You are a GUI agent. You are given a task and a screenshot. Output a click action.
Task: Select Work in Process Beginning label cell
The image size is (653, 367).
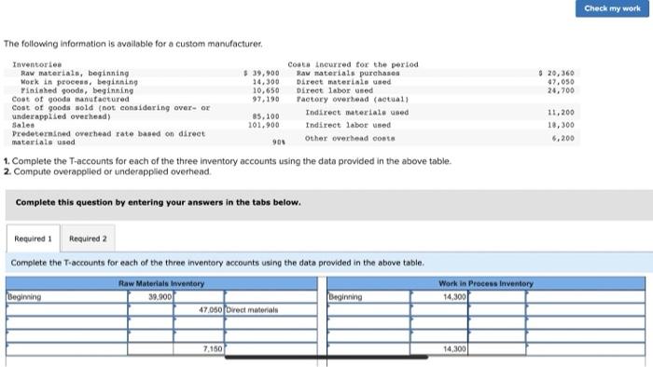[368, 297]
